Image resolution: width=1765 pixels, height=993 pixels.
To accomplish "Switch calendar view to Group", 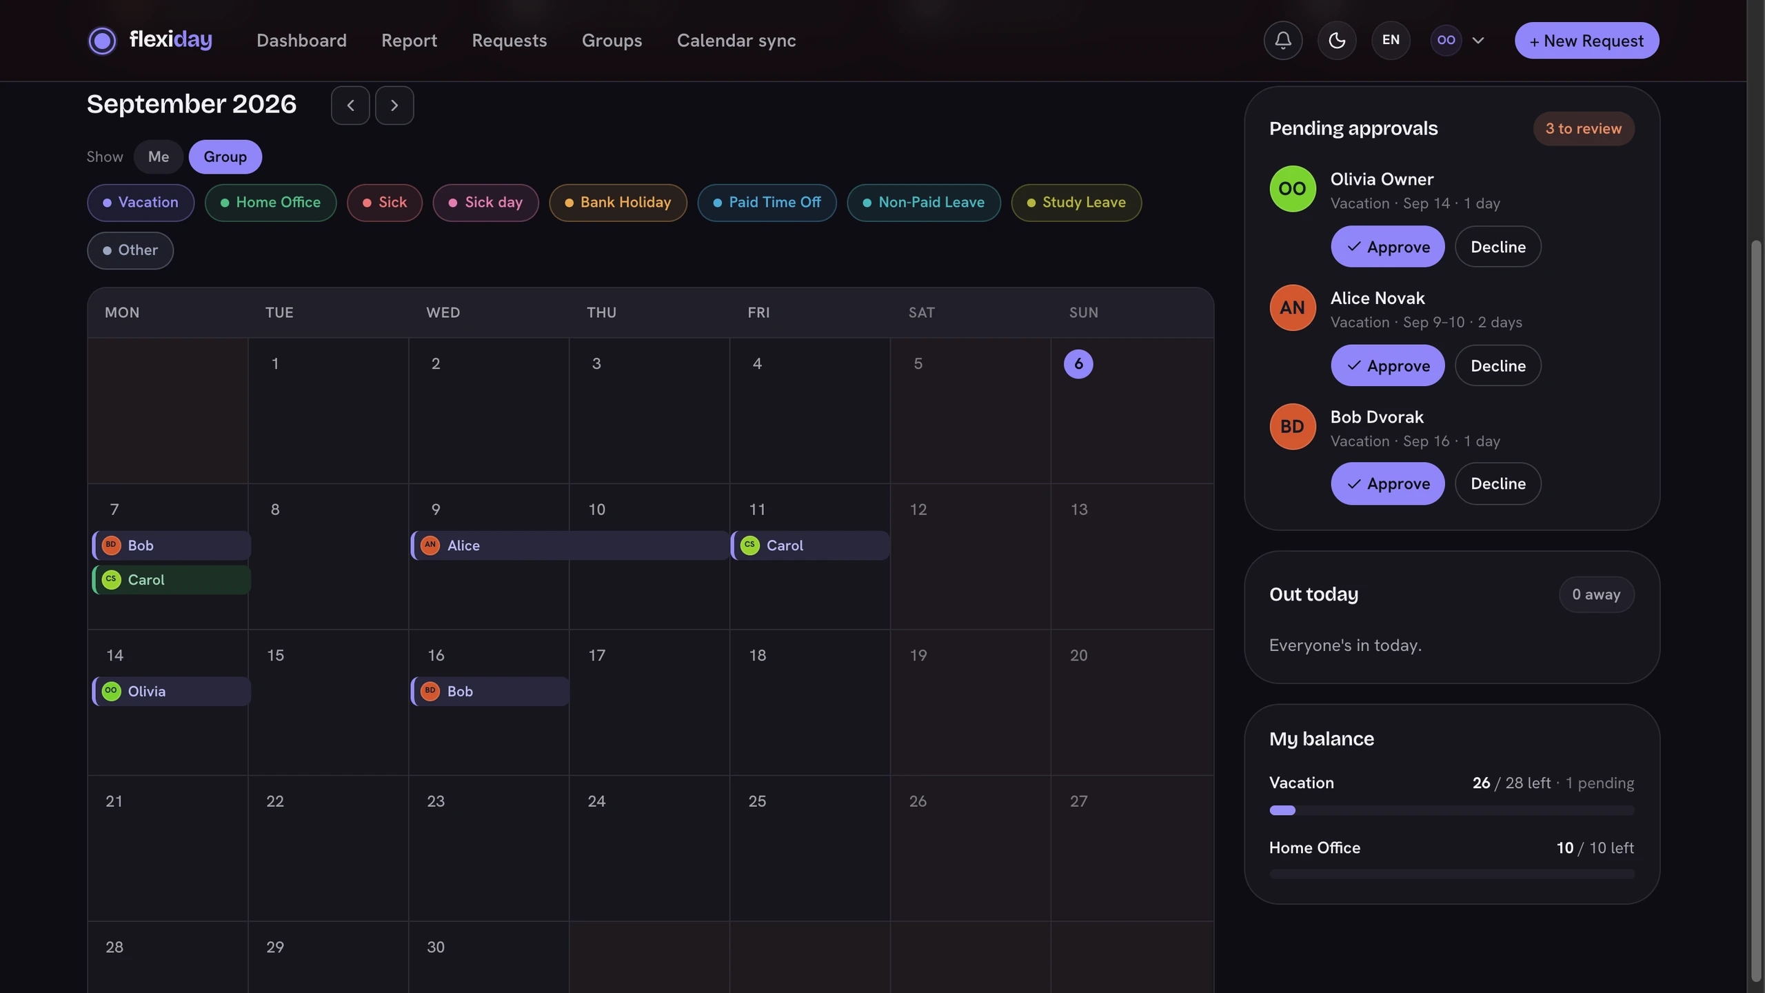I will (x=225, y=157).
